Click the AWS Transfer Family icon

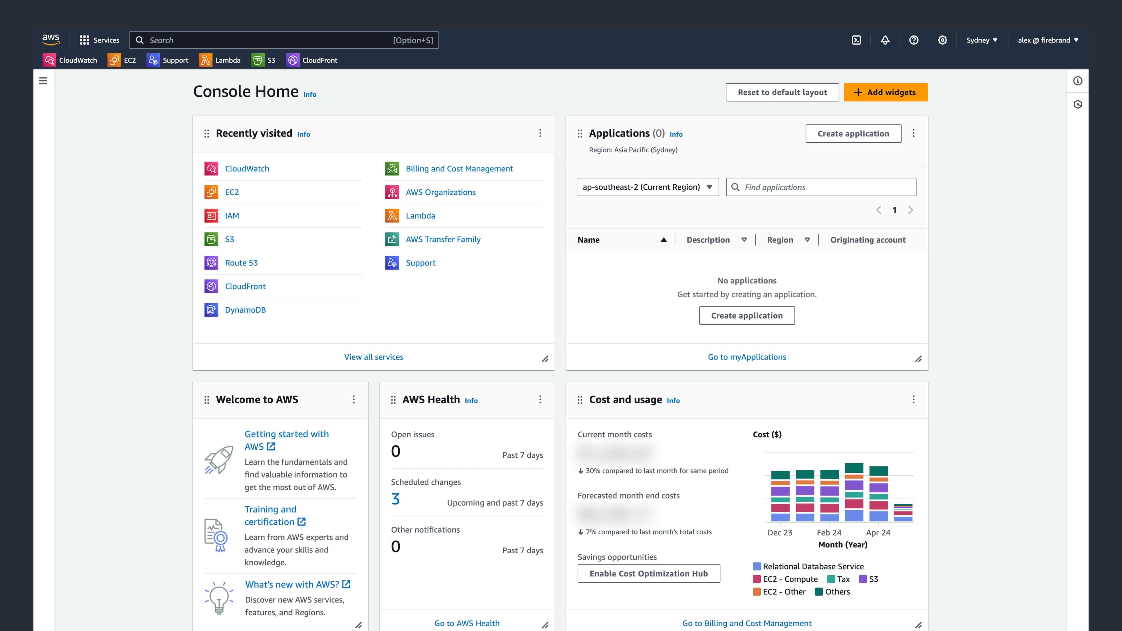click(x=392, y=239)
